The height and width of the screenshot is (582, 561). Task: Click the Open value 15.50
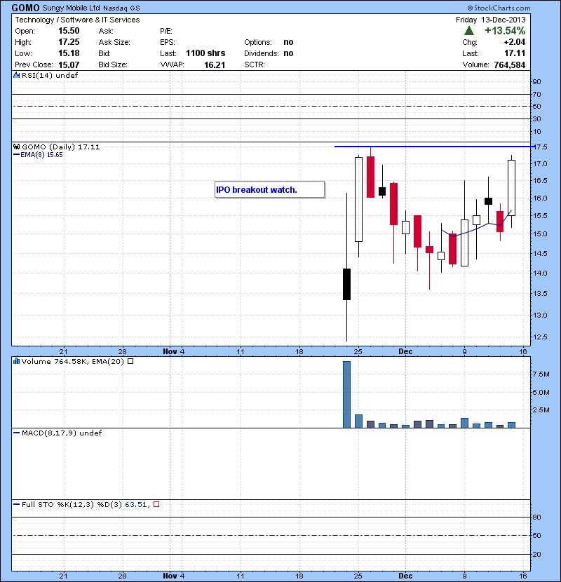69,31
